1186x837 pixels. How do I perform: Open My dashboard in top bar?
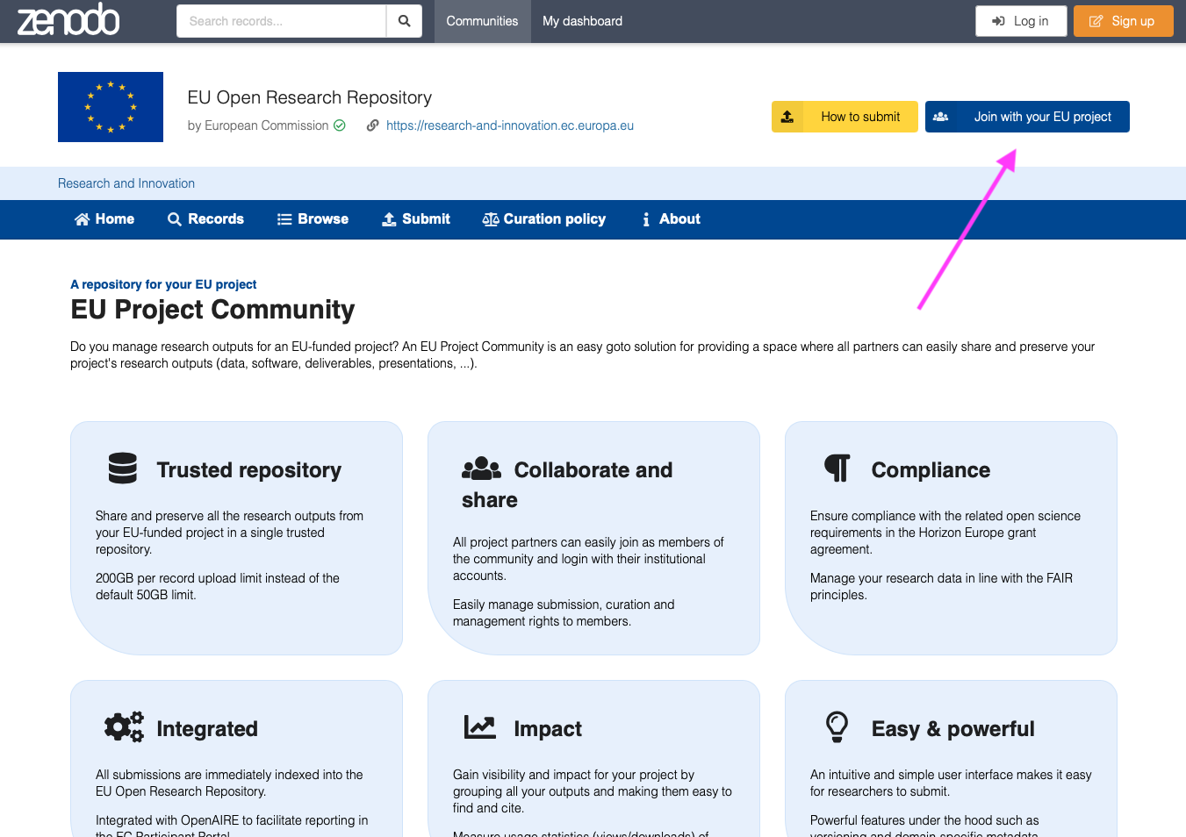(x=582, y=21)
